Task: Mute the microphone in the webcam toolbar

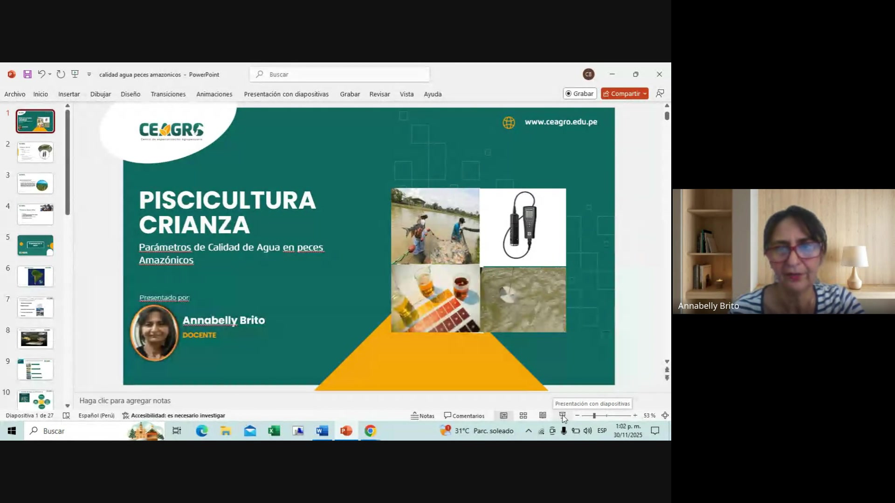Action: coord(564,431)
